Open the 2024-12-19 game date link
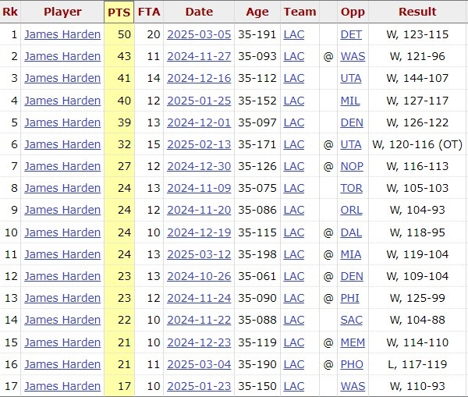The width and height of the screenshot is (468, 397). pos(199,232)
